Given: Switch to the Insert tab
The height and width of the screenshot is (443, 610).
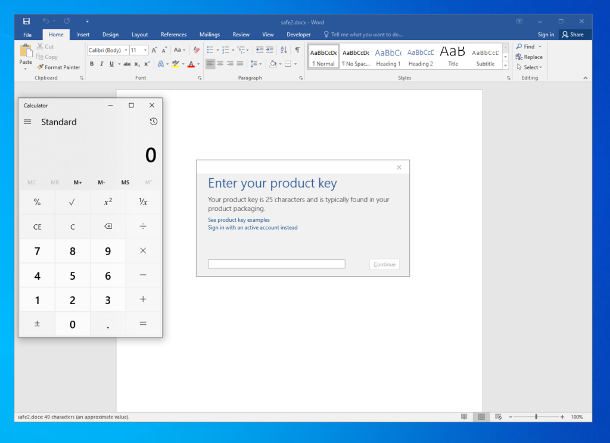Looking at the screenshot, I should coord(83,35).
